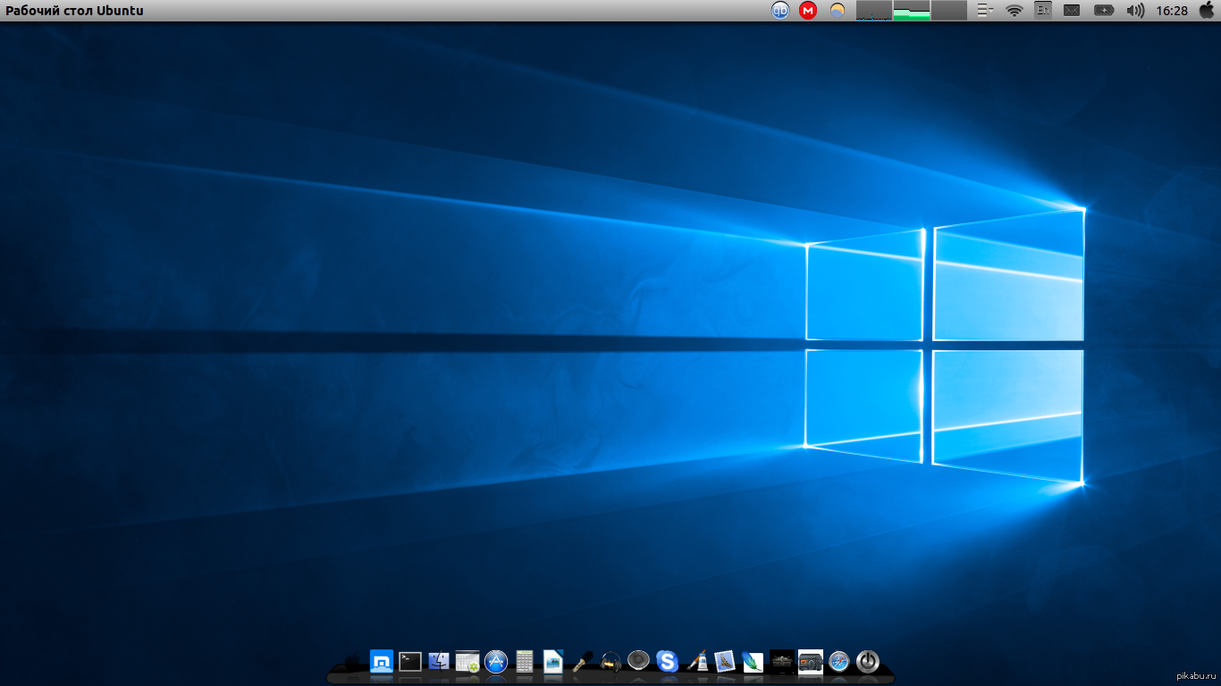Launch the green feather editor dock icon

click(x=753, y=661)
